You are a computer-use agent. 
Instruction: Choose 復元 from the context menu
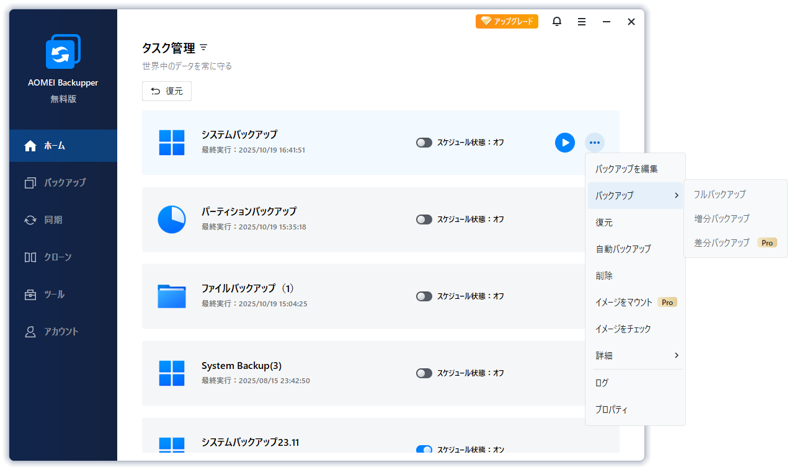(x=635, y=222)
